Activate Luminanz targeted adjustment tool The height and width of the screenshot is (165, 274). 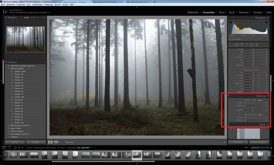[230, 70]
